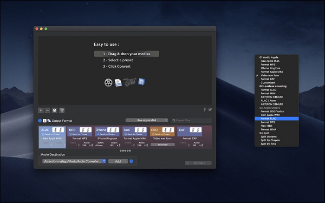Open the Raw Apple M4A preset dropdown

(x=146, y=120)
